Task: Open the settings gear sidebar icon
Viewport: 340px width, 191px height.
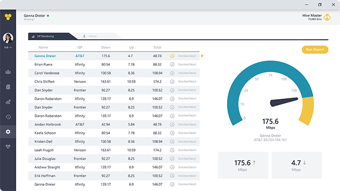Action: click(8, 132)
